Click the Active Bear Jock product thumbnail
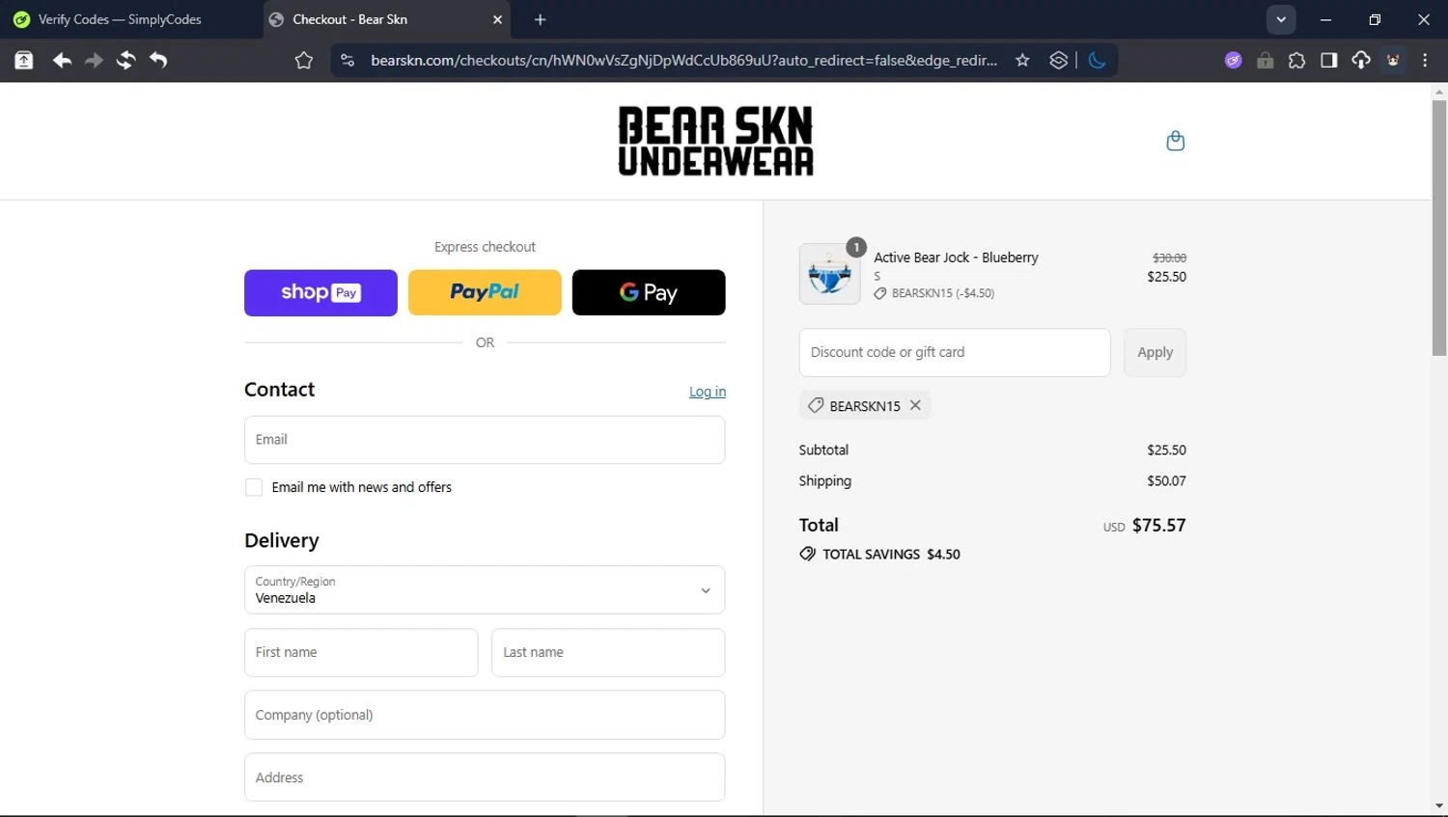 click(x=829, y=274)
